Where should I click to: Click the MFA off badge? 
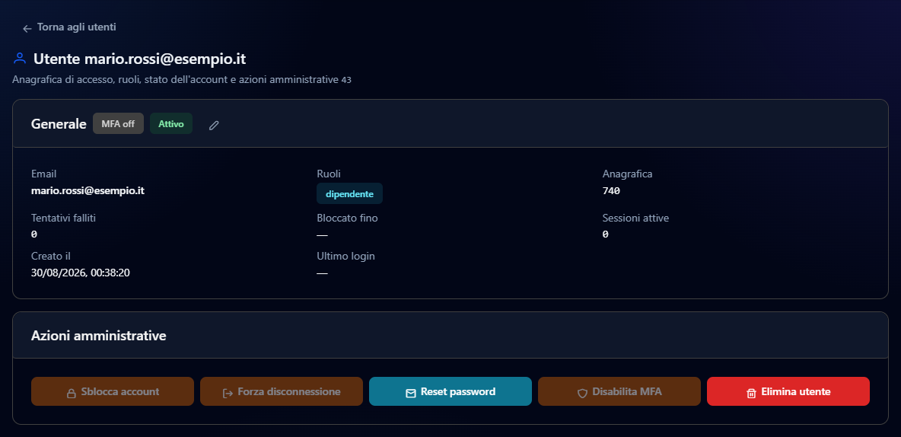pyautogui.click(x=119, y=123)
